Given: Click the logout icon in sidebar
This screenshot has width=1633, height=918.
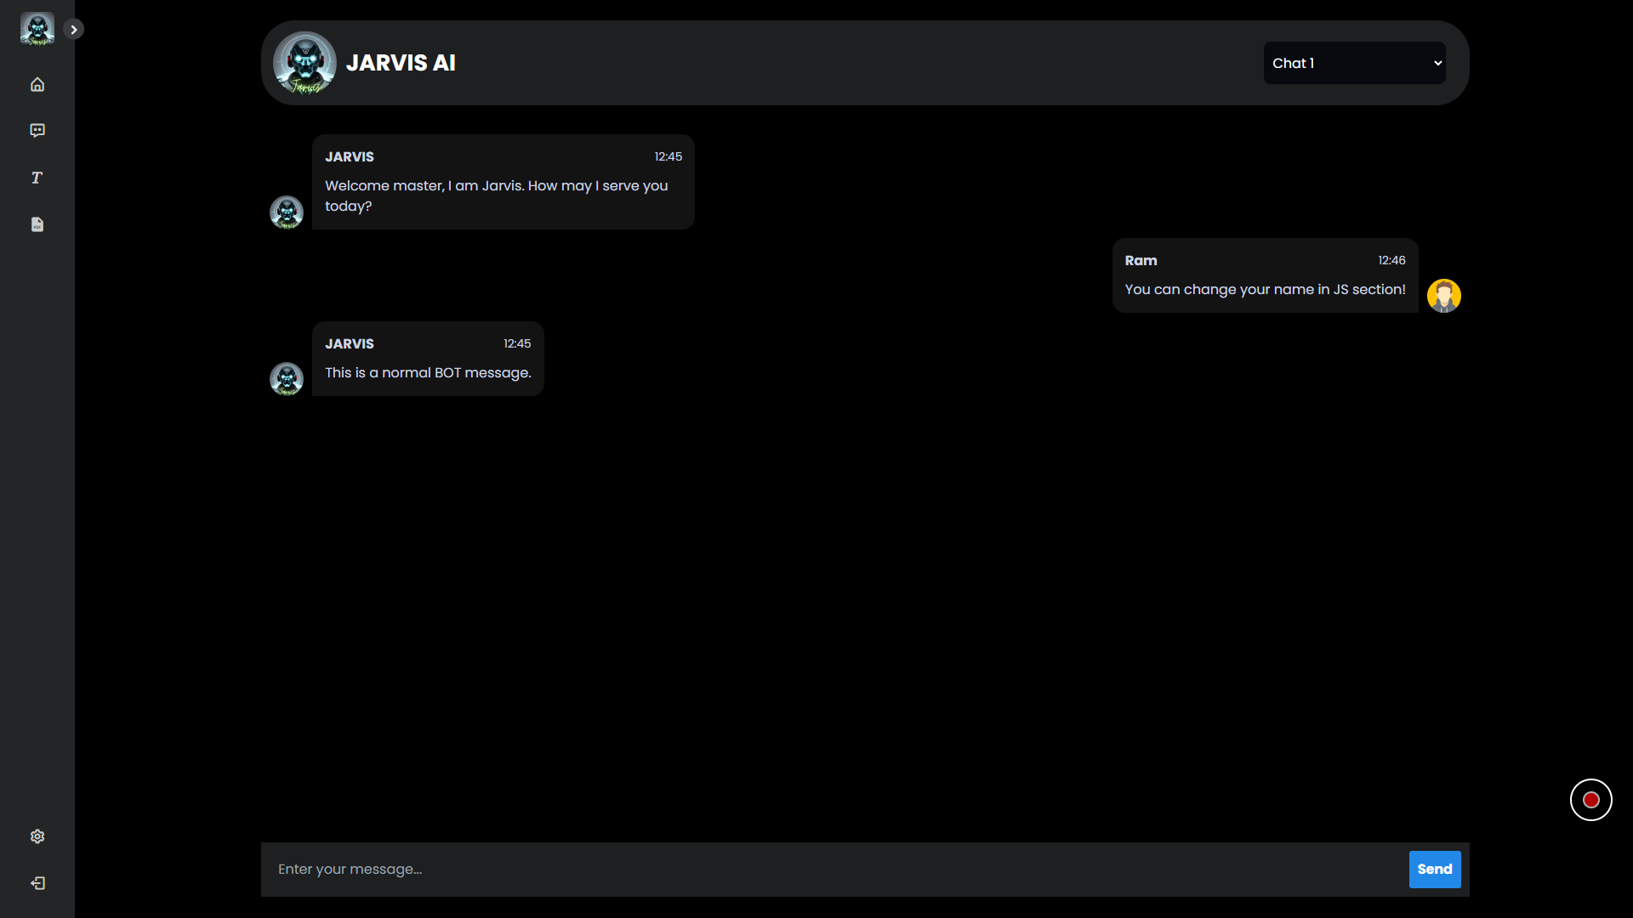Looking at the screenshot, I should coord(37,883).
